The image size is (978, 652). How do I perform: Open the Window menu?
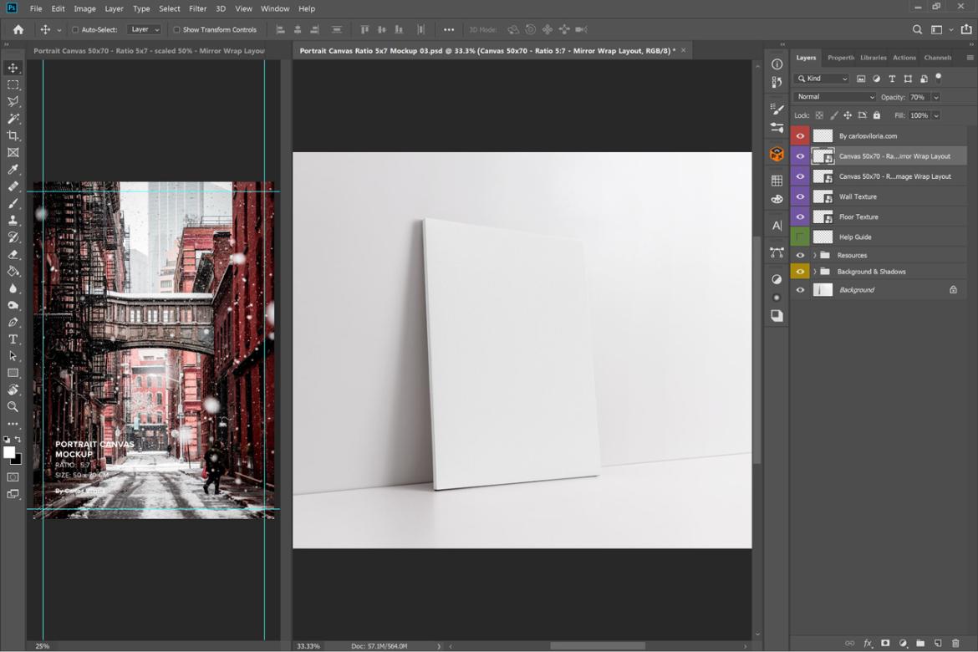coord(275,8)
